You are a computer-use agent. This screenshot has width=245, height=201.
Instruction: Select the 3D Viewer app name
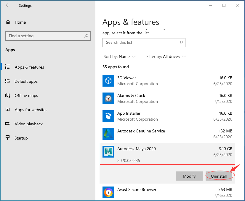pyautogui.click(x=126, y=78)
